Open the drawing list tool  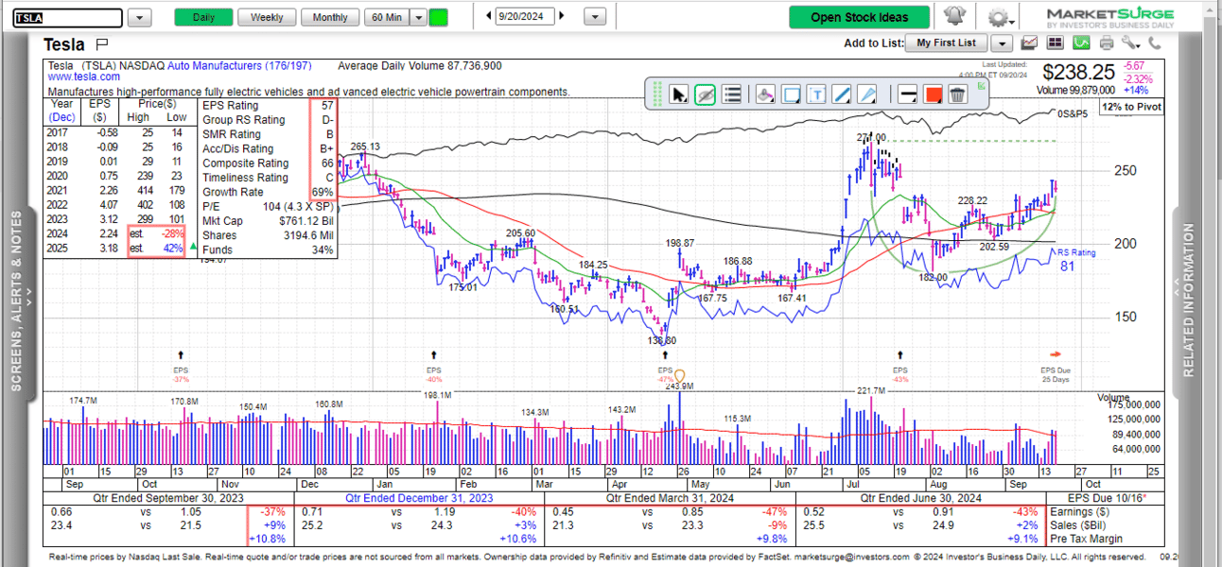click(x=731, y=94)
